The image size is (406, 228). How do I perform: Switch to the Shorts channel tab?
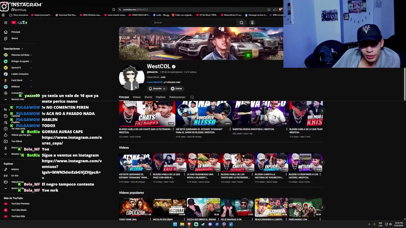pyautogui.click(x=148, y=97)
